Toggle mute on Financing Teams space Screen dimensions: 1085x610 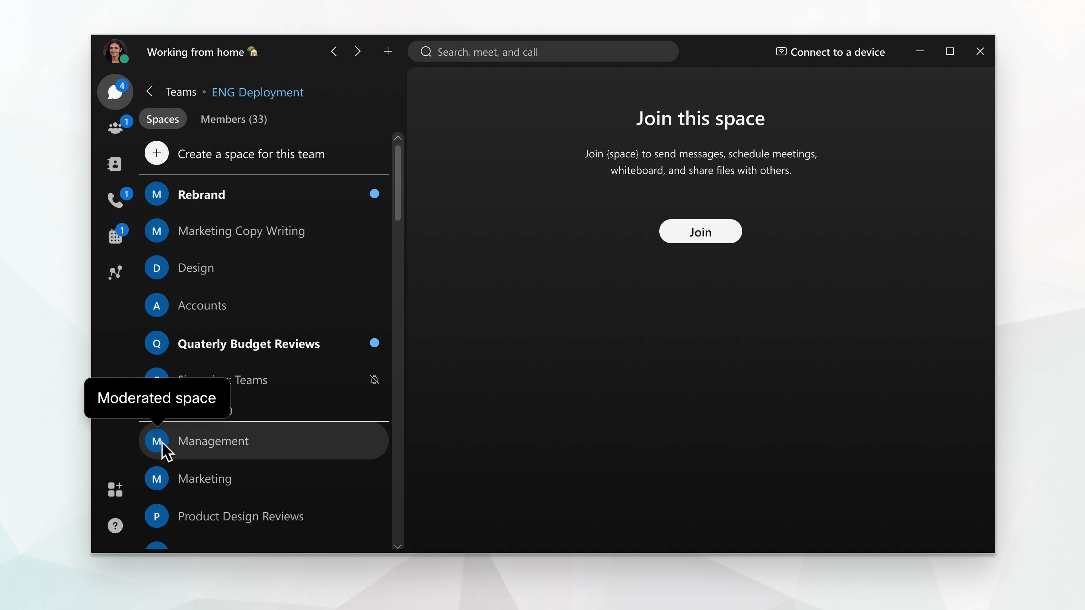click(375, 380)
